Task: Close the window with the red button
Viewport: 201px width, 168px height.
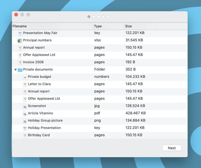Action: 16,15
